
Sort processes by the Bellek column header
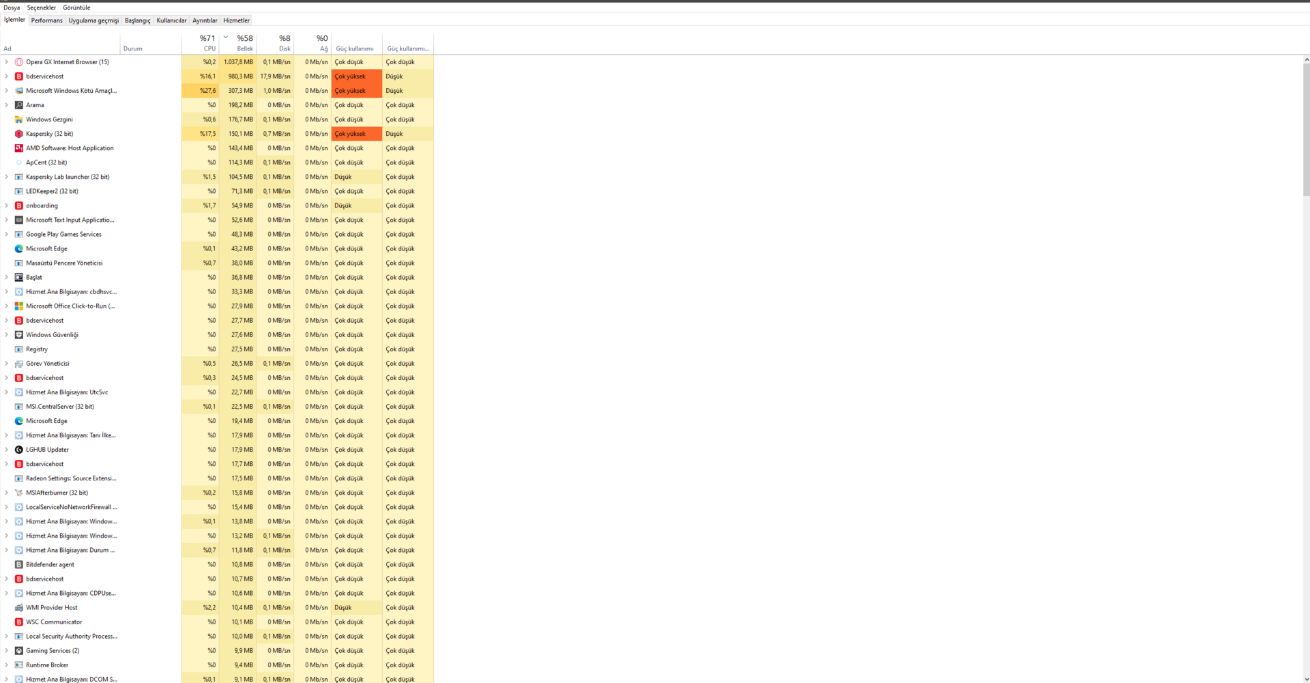pos(238,43)
